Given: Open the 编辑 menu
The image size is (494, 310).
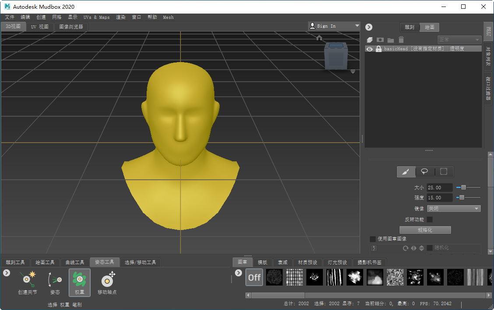Looking at the screenshot, I should click(x=25, y=17).
